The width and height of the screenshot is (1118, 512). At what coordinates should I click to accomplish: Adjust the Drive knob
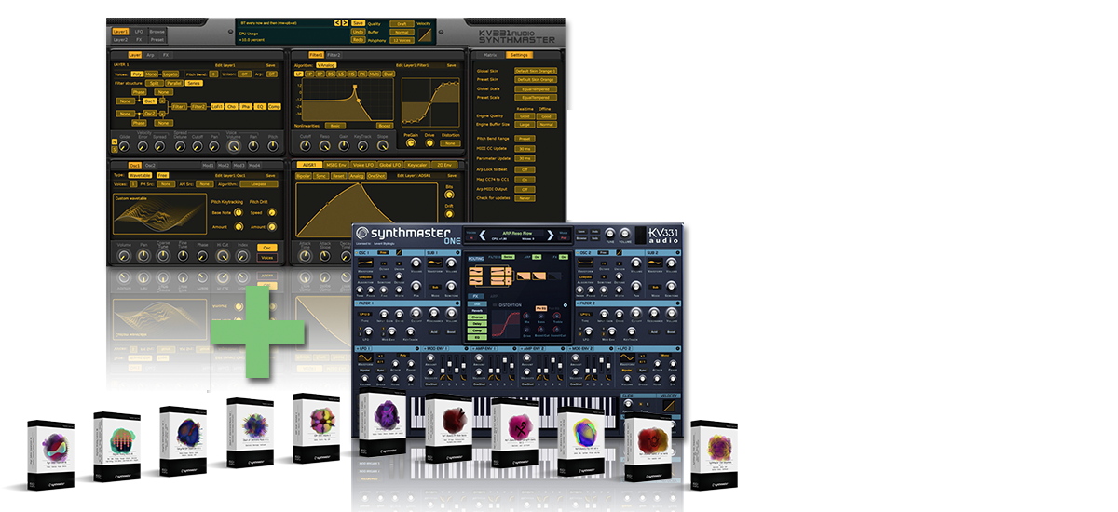coord(430,143)
